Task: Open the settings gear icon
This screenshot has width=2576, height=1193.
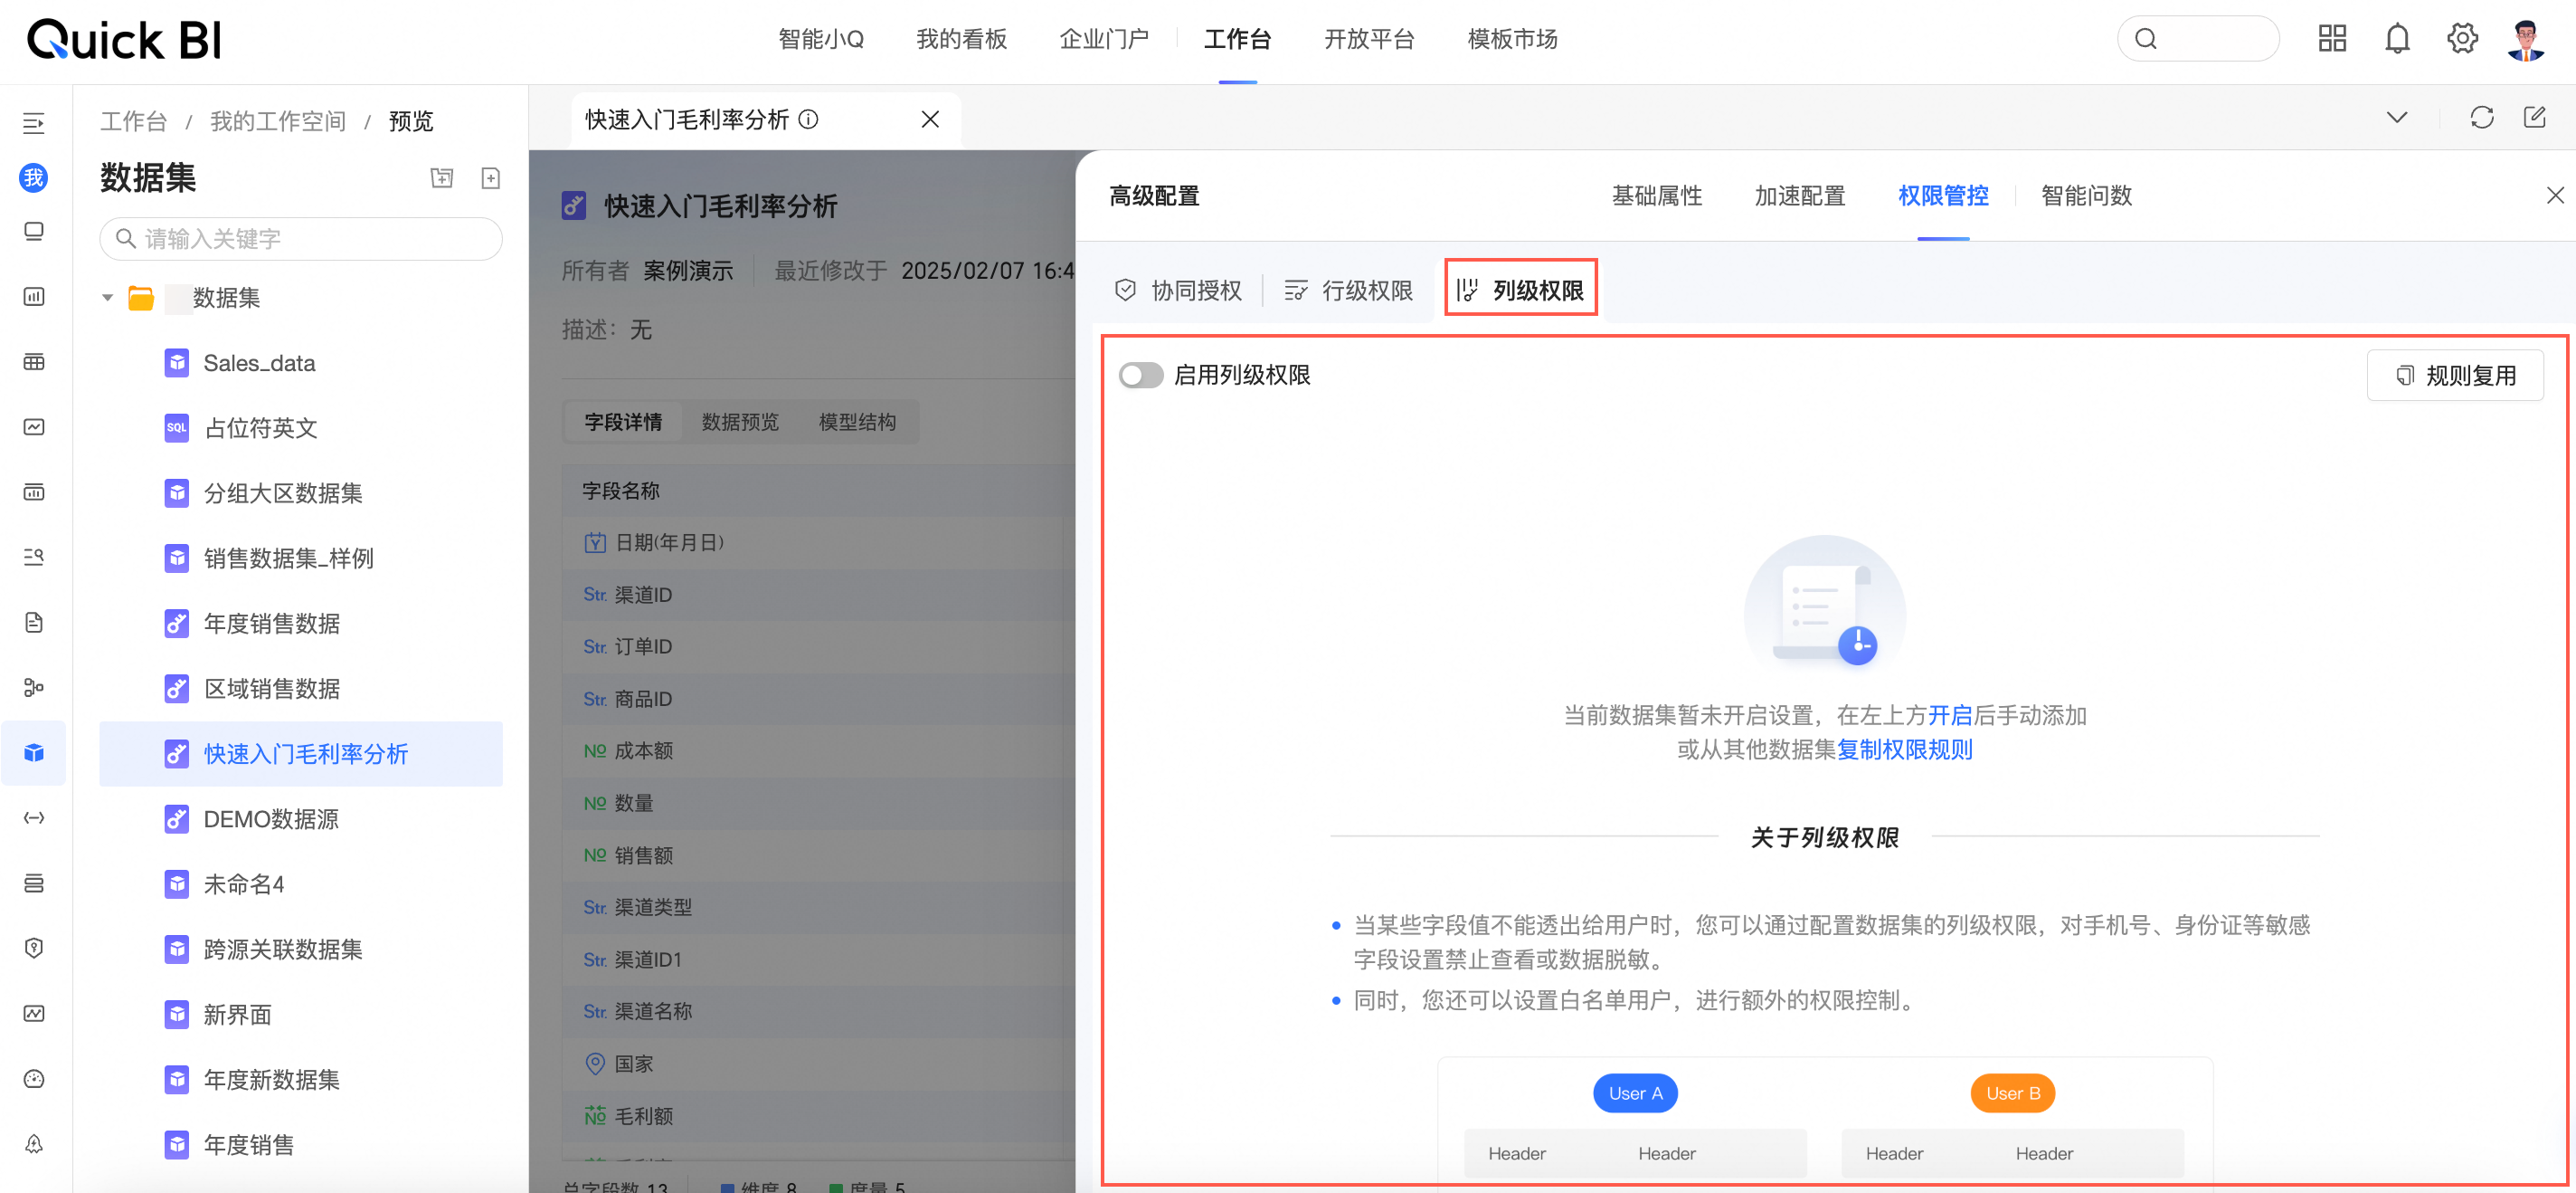Action: pos(2461,39)
